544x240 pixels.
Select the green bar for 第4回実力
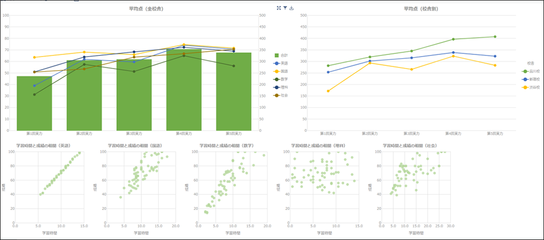pos(184,90)
